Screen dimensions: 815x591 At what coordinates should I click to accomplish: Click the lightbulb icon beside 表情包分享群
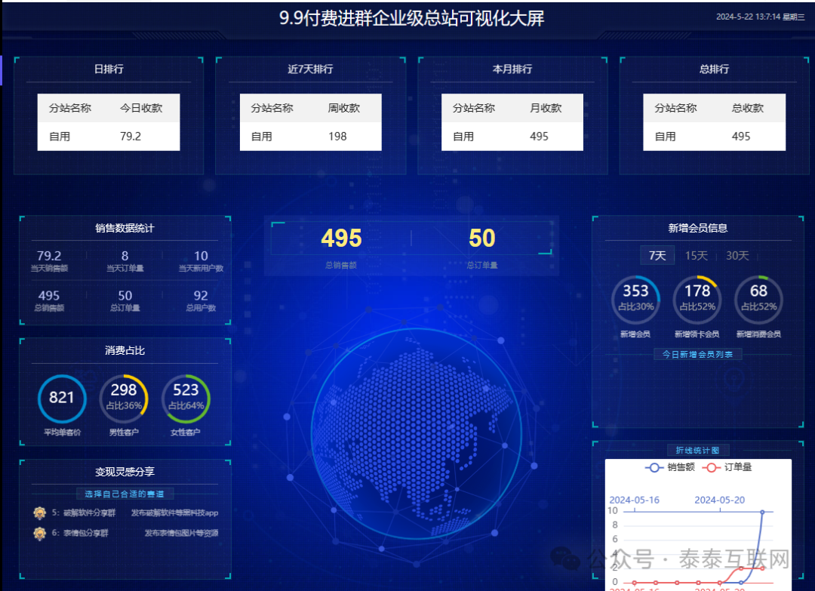pos(42,533)
